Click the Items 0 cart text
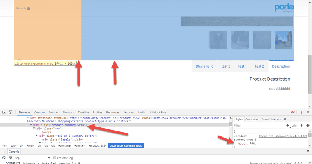 (21, 8)
